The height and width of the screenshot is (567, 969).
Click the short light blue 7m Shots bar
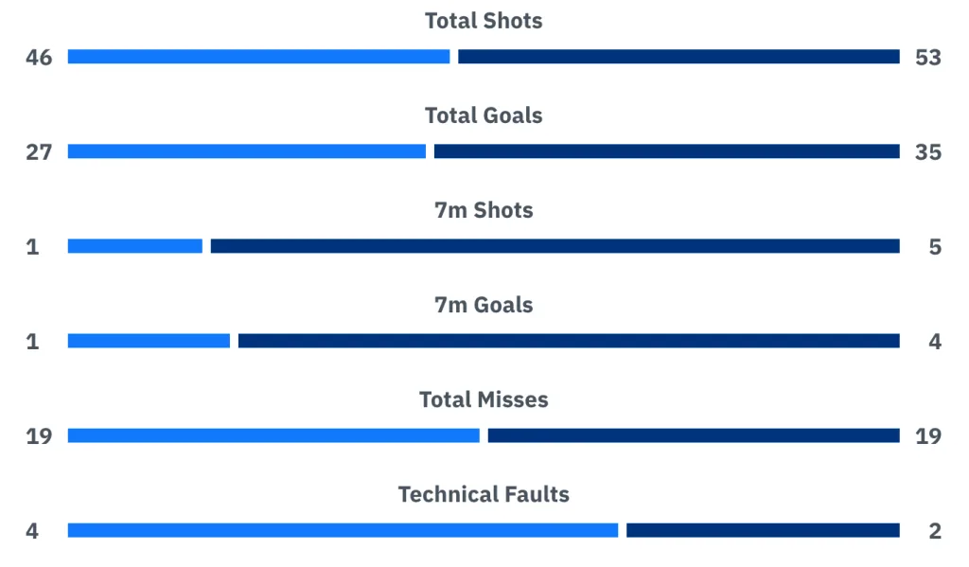(134, 246)
